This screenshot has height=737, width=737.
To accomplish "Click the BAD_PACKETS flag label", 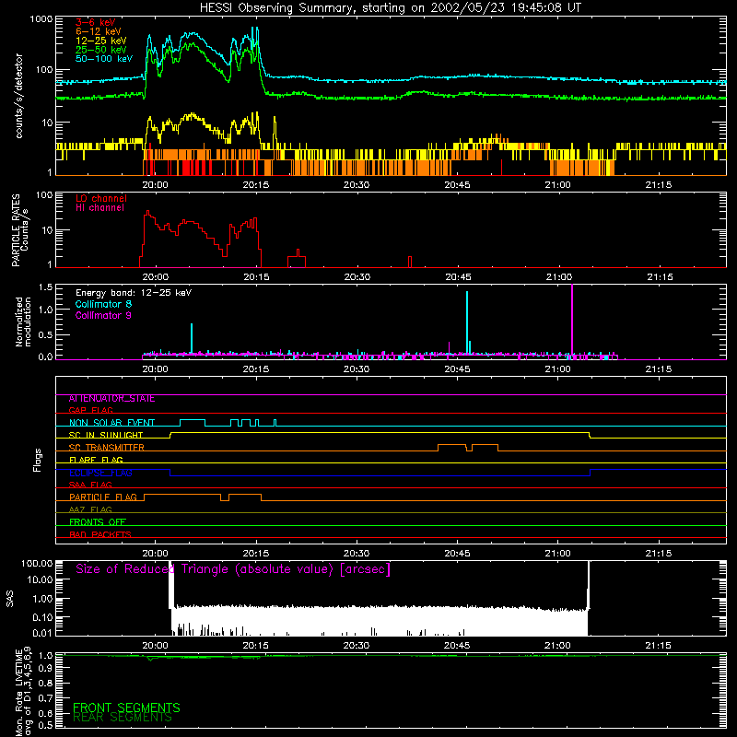I will pos(100,534).
